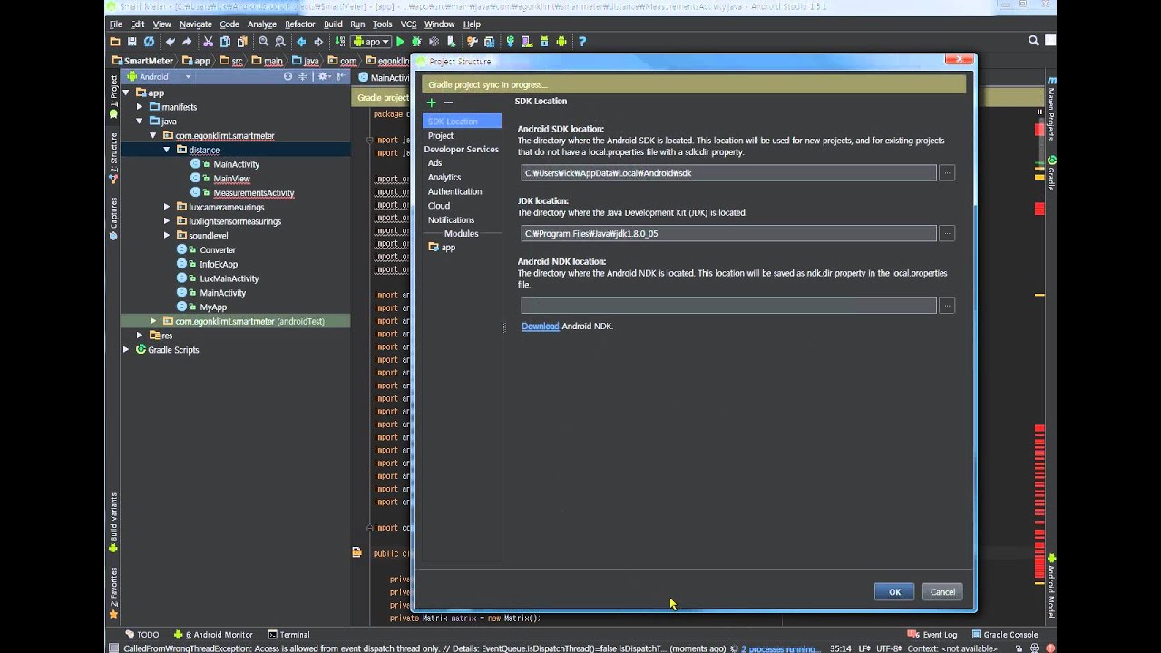The image size is (1161, 653).
Task: Expand the androidTest package node
Action: (x=153, y=321)
